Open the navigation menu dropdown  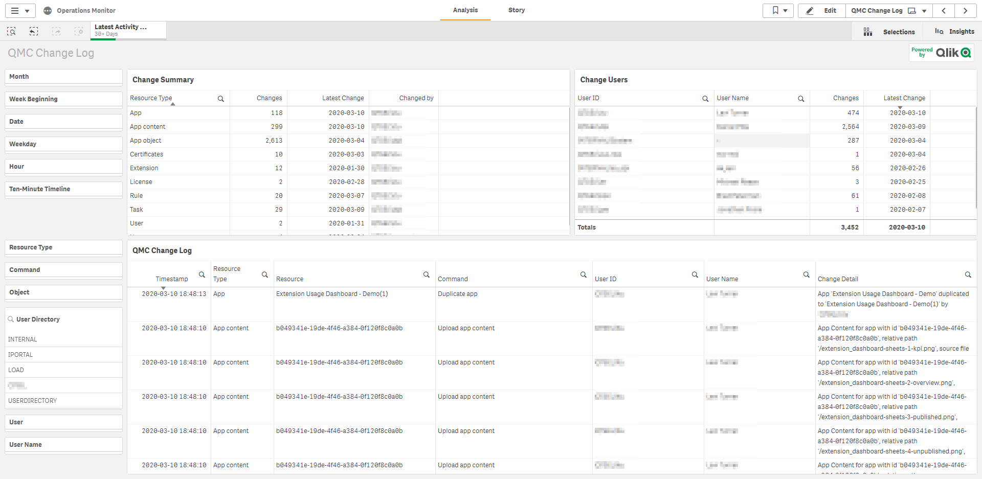(x=20, y=11)
